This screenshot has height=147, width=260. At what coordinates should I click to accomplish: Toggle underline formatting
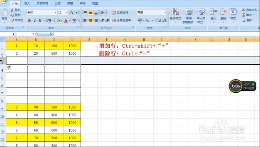pyautogui.click(x=40, y=20)
